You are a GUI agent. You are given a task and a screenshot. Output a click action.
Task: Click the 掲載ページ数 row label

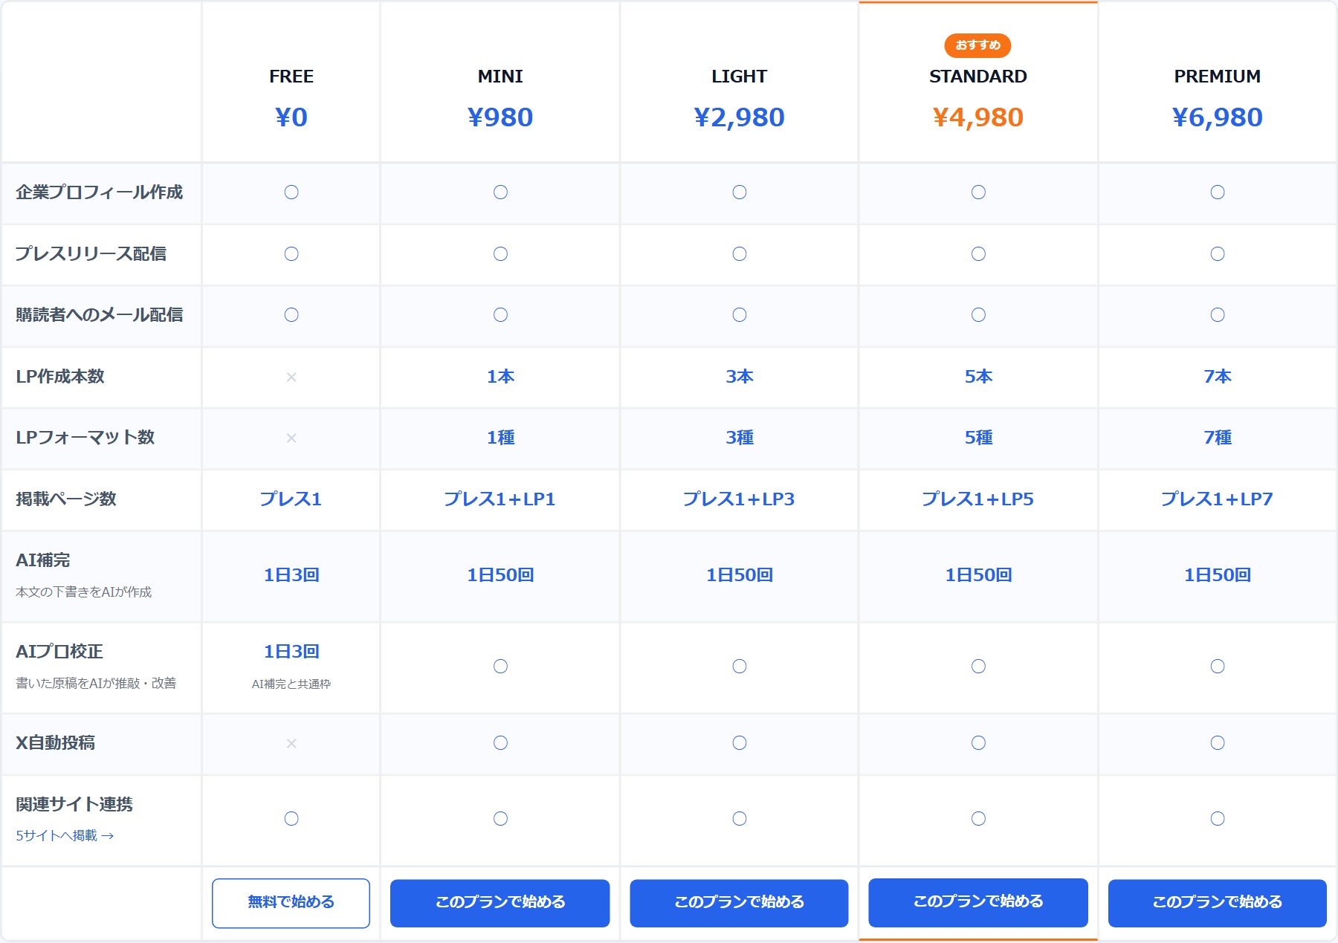click(x=66, y=499)
